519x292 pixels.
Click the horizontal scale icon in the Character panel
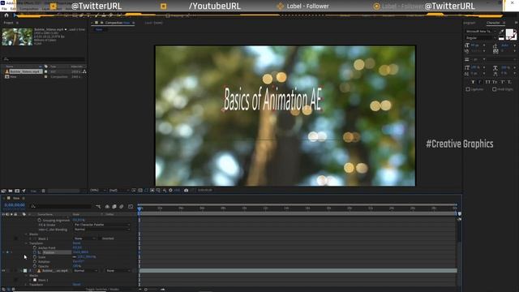(x=495, y=67)
